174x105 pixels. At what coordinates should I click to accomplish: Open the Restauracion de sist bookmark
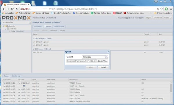click(x=134, y=13)
